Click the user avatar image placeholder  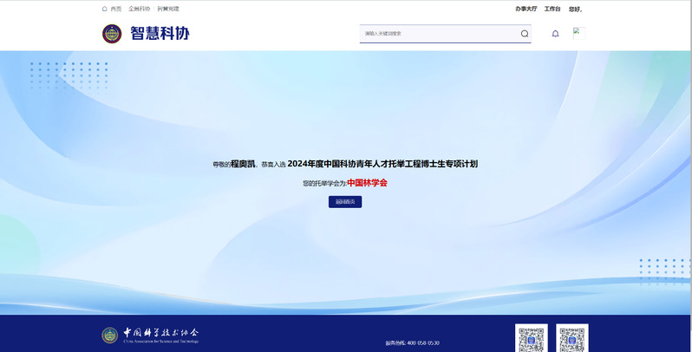pyautogui.click(x=579, y=33)
